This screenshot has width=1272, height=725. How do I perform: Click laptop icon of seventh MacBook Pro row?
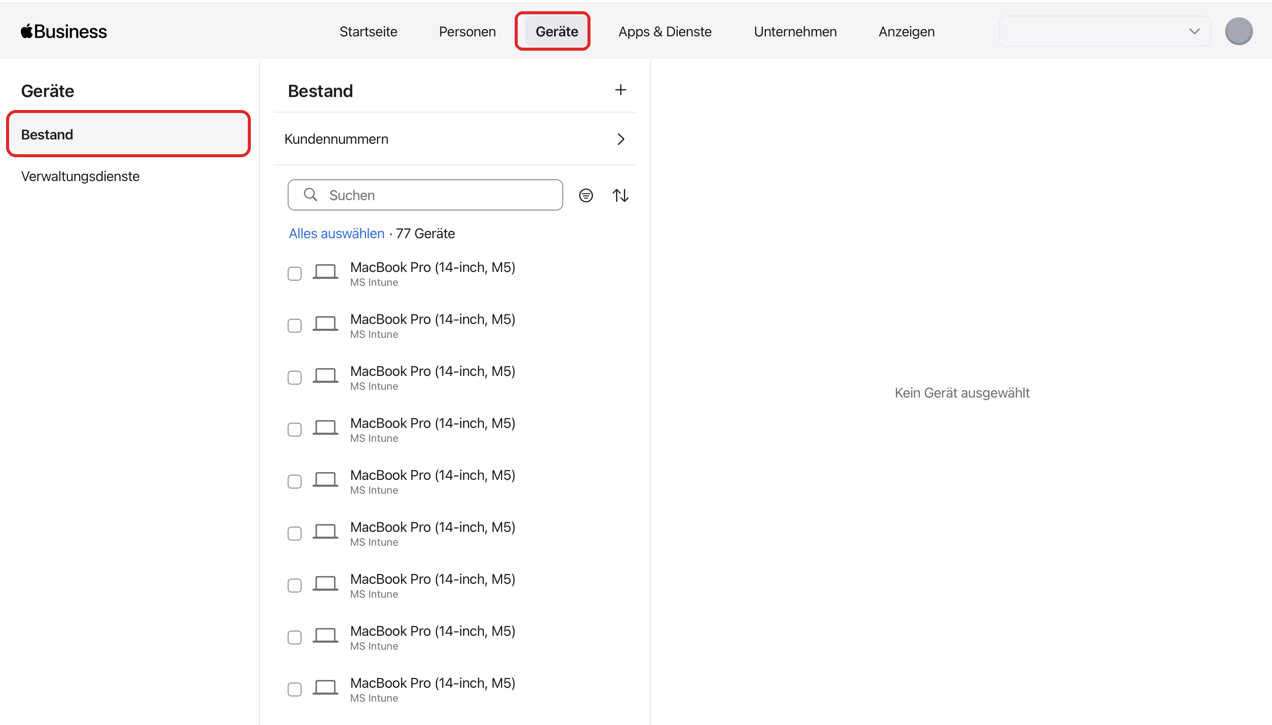click(325, 583)
